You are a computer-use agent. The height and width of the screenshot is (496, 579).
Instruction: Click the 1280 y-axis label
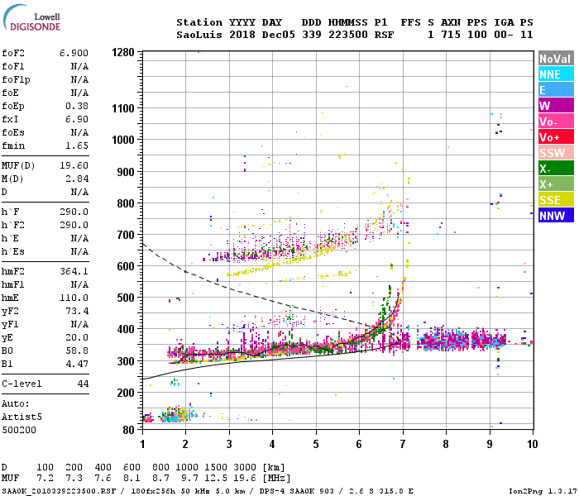point(123,52)
